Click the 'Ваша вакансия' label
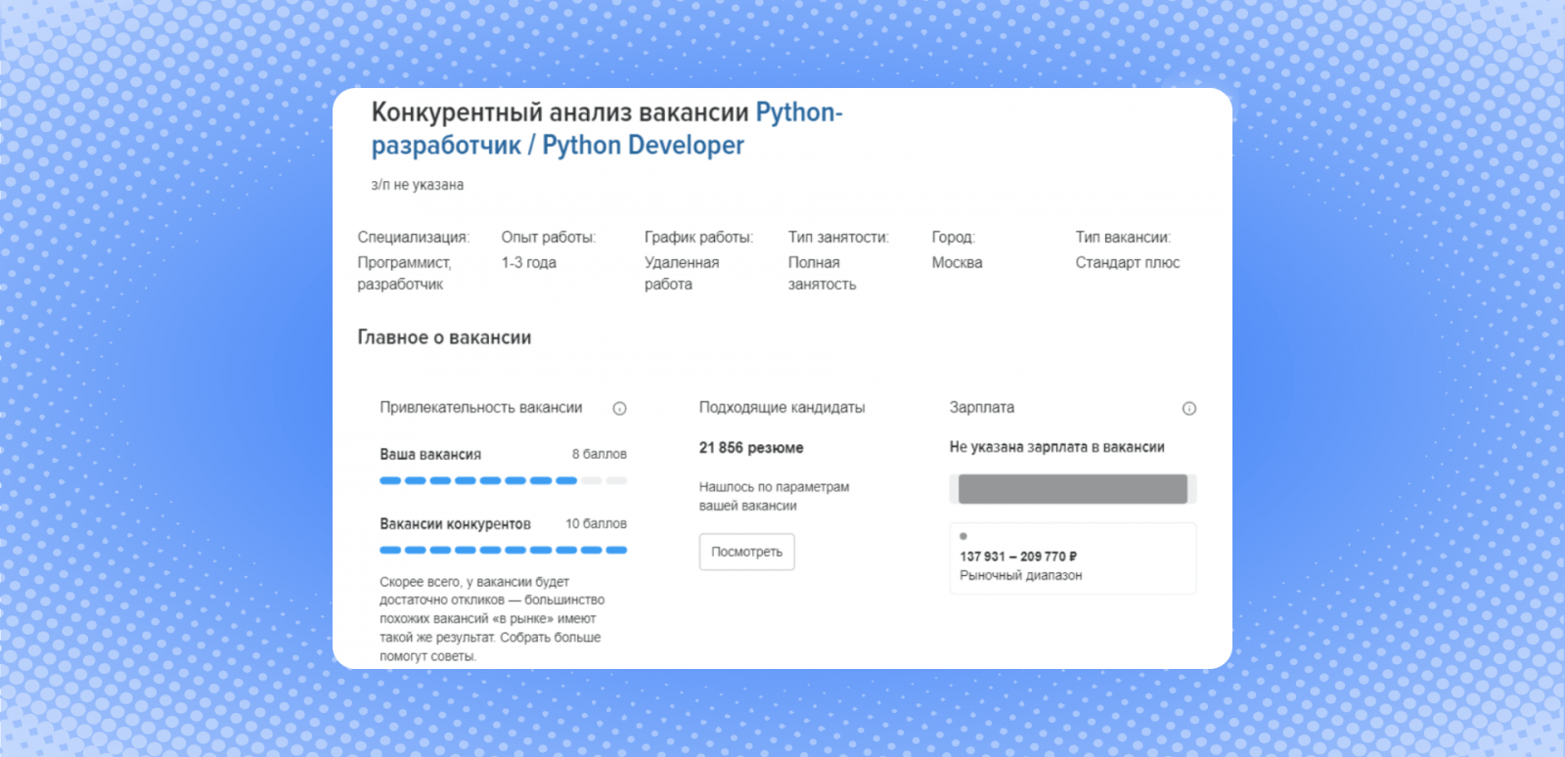1565x757 pixels. [x=430, y=454]
